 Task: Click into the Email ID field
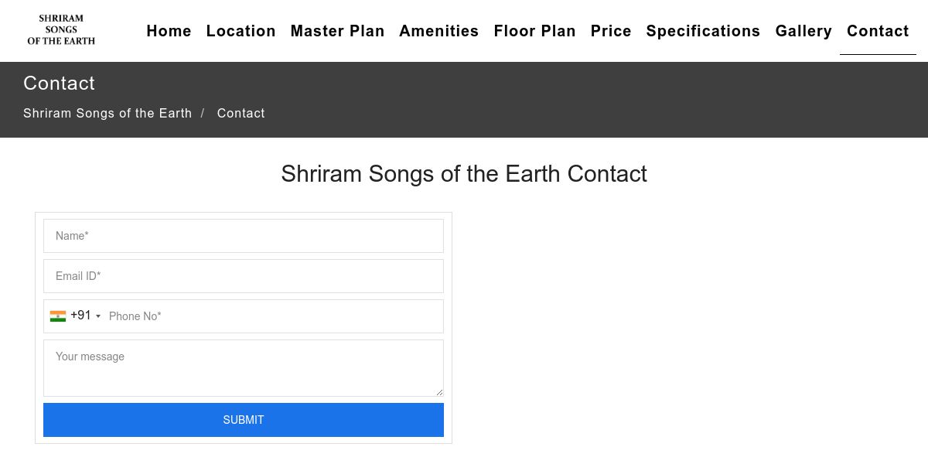click(244, 276)
